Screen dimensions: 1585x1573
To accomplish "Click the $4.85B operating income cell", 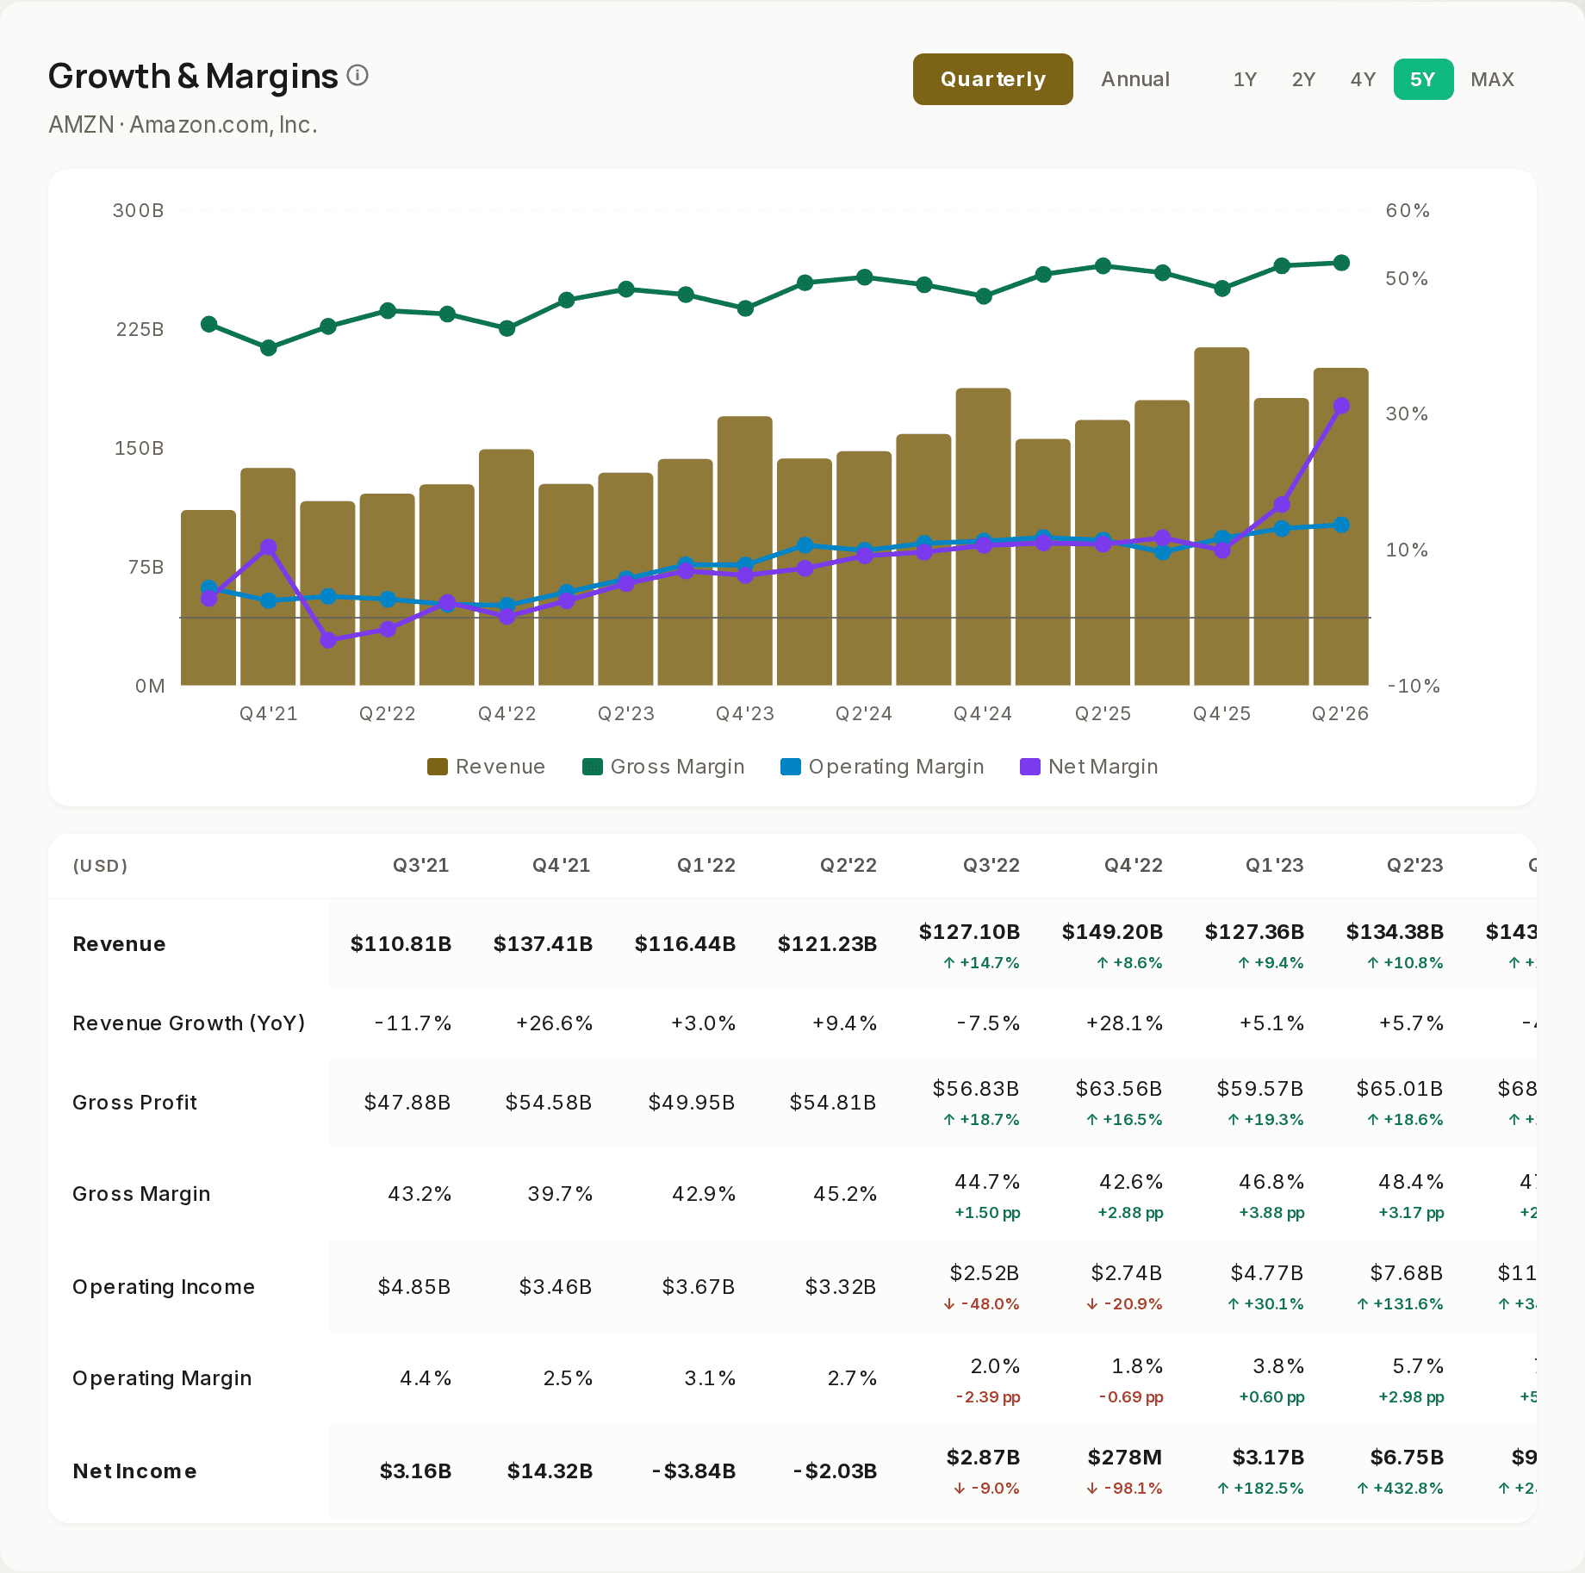I will [413, 1287].
